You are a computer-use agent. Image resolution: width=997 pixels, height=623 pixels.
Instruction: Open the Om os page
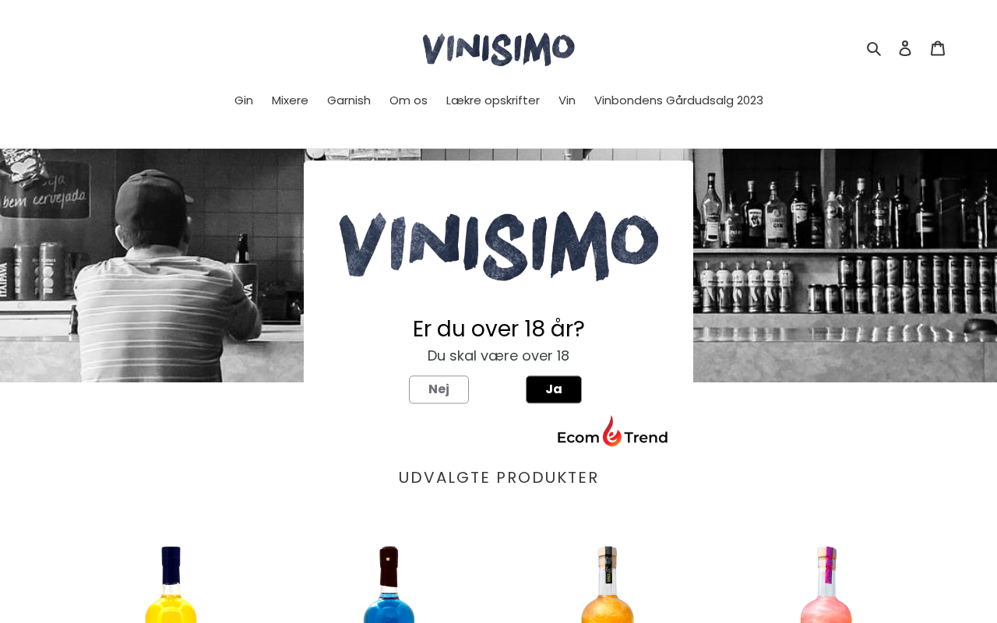click(x=408, y=100)
